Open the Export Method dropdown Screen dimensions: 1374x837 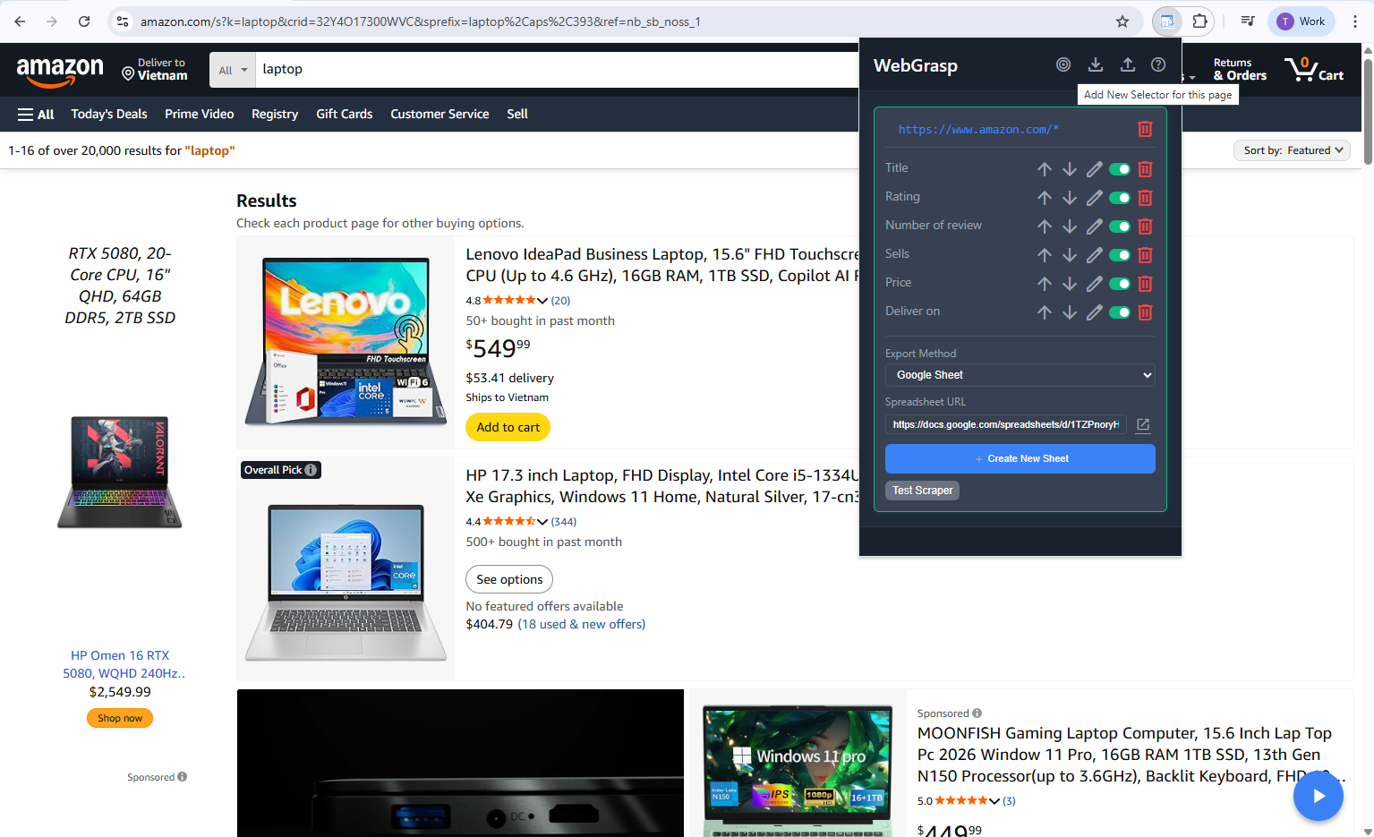pyautogui.click(x=1020, y=375)
